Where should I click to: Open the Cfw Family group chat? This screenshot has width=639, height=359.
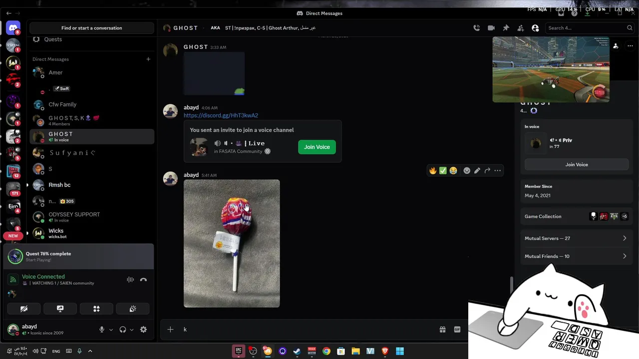coord(93,105)
